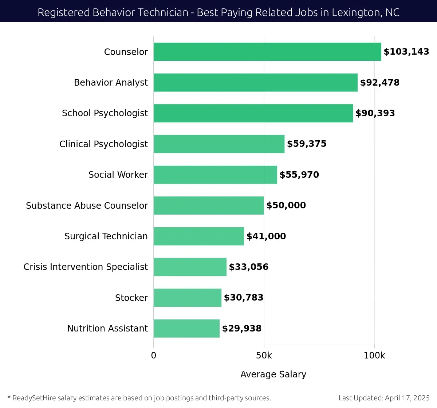Click the Average Salary axis title
The height and width of the screenshot is (408, 437).
[x=273, y=374]
